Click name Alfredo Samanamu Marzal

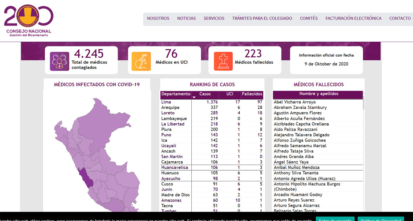300,146
